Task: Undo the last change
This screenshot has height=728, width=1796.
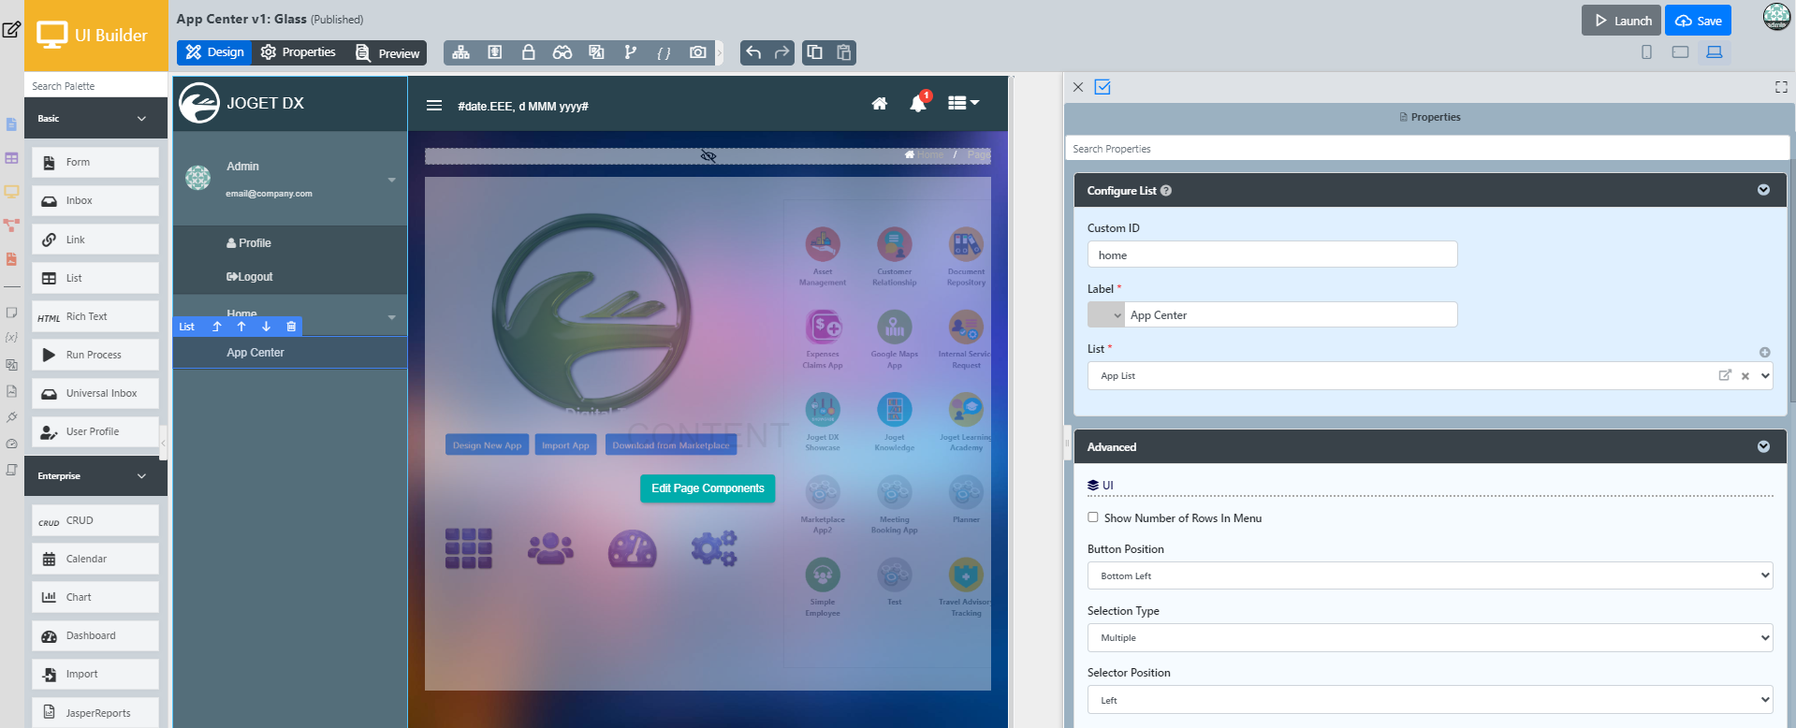Action: pyautogui.click(x=753, y=52)
